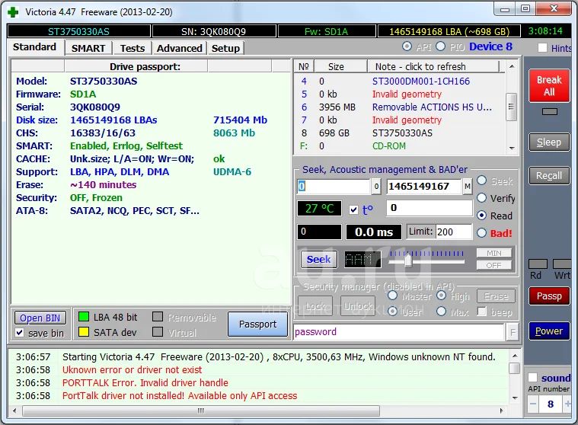This screenshot has height=425, width=578.
Task: Click the password input field
Action: pos(399,332)
